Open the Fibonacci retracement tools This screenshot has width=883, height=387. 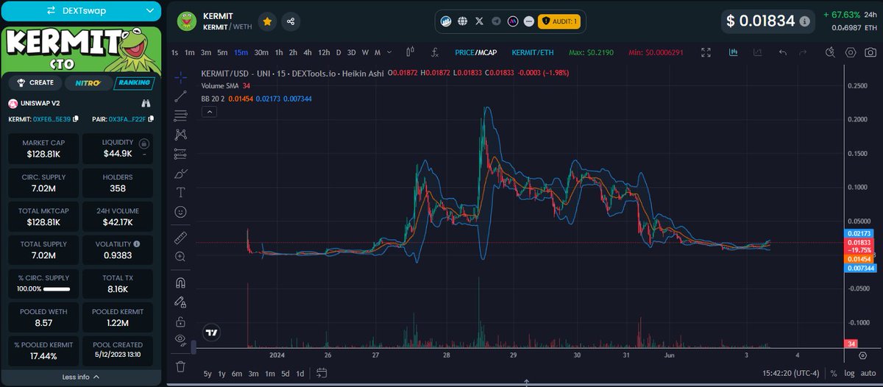(180, 116)
